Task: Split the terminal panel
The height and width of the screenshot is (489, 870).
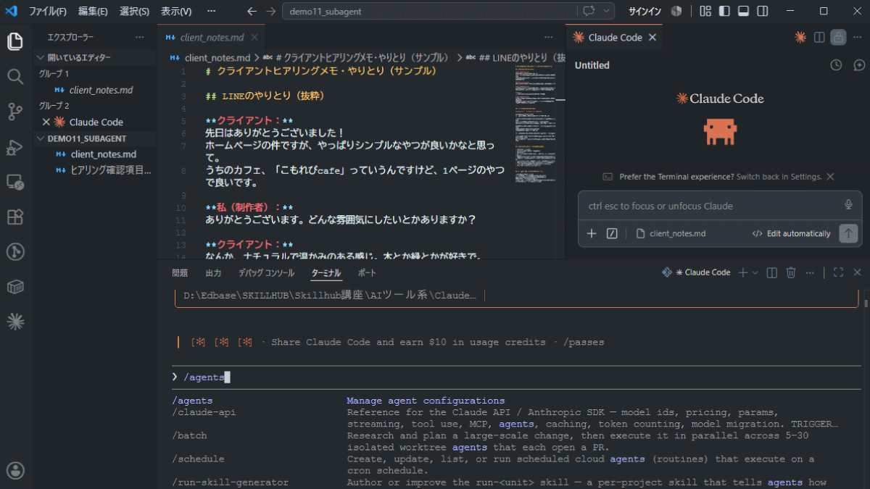Action: pos(772,272)
